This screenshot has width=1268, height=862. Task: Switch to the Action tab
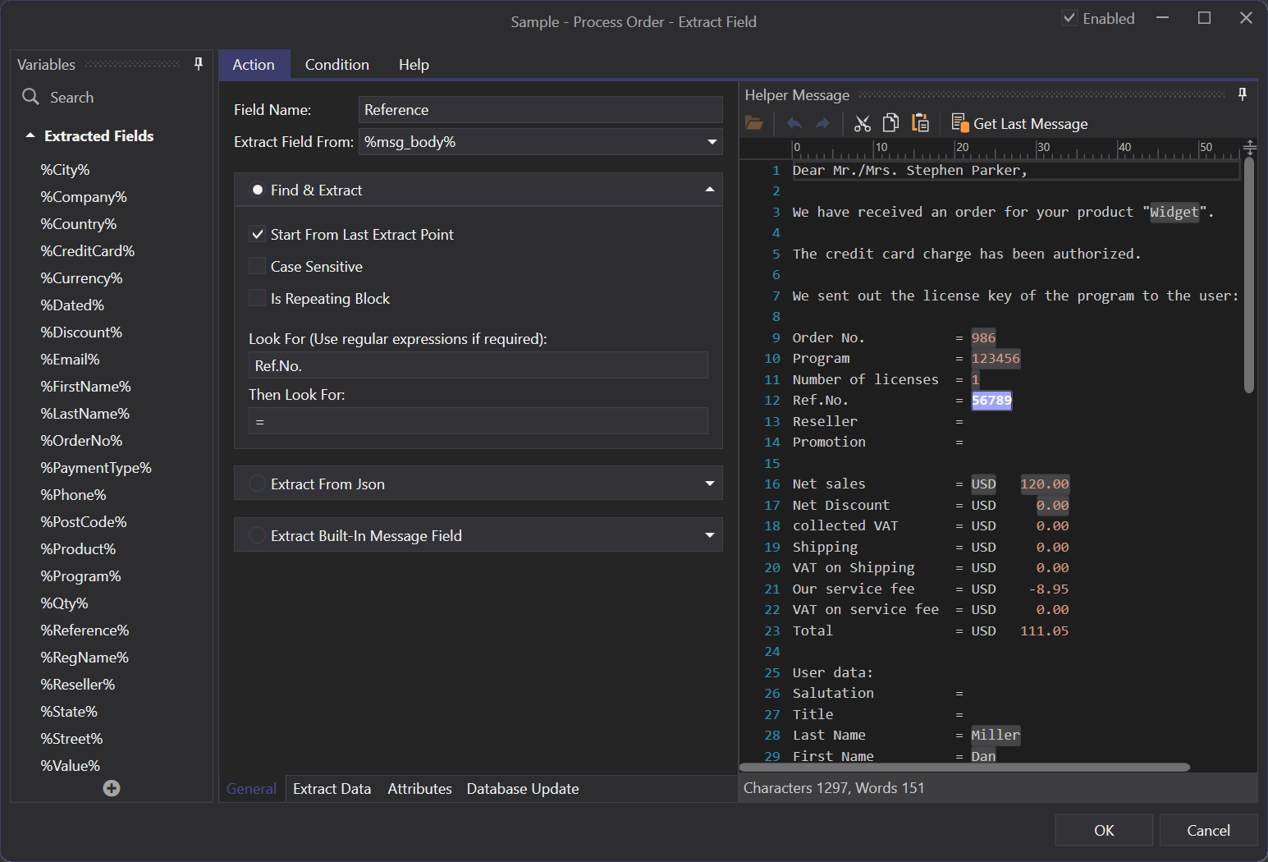[254, 64]
